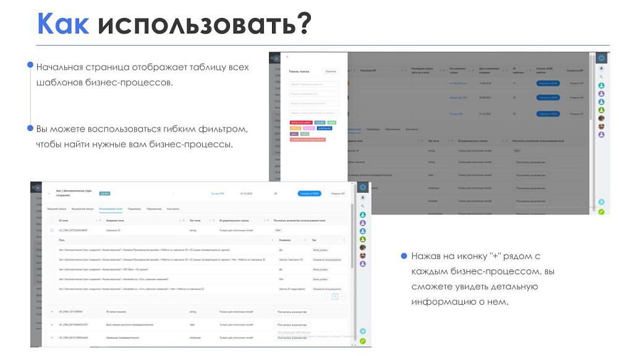Image resolution: width=633 pixels, height=356 pixels.
Task: Open the notification bell in the right sidebar
Action: tap(601, 68)
